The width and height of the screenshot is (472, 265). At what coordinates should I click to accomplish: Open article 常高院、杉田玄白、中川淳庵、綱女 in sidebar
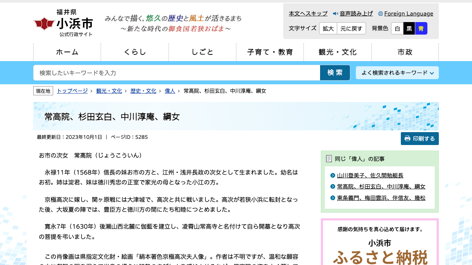pos(381,187)
